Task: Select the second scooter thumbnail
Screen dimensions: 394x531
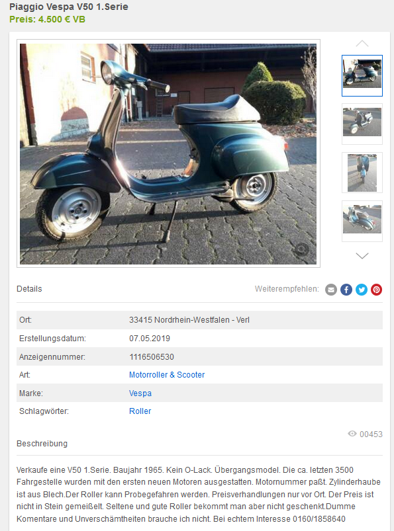Action: coord(362,124)
